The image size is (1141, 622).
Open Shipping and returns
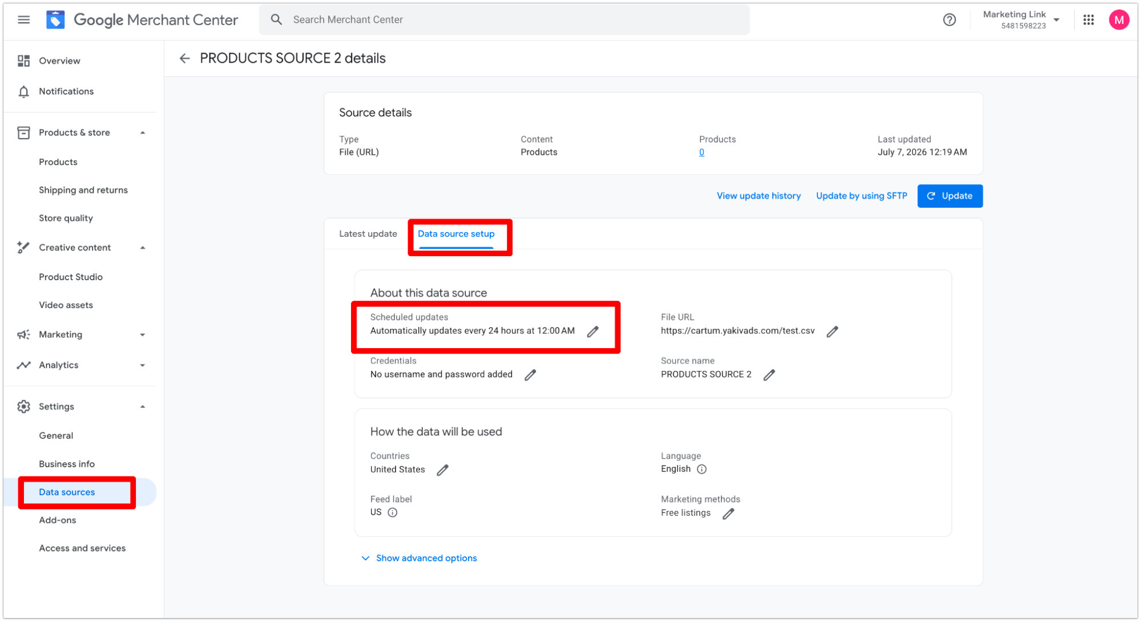pyautogui.click(x=83, y=190)
